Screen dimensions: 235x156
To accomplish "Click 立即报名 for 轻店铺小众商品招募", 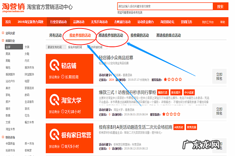I will click(x=219, y=76).
